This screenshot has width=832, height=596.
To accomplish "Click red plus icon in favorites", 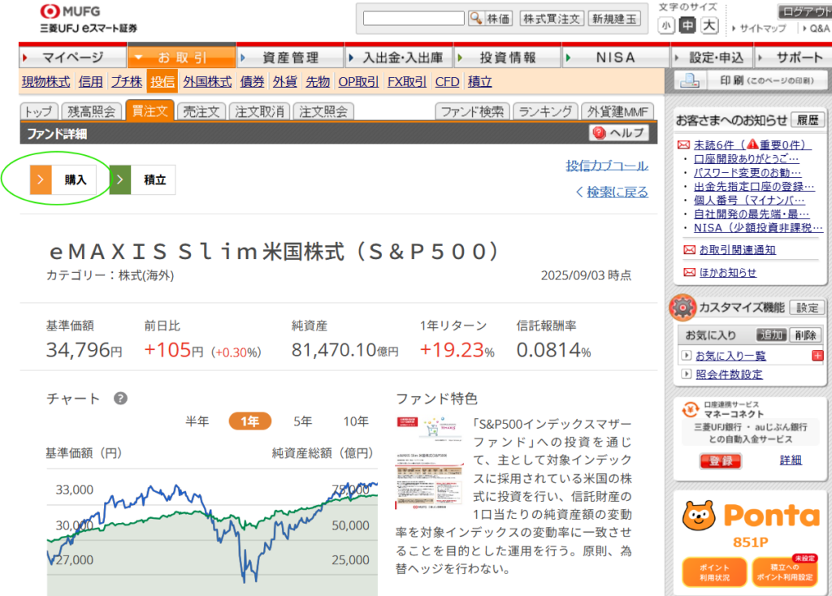I will 817,356.
